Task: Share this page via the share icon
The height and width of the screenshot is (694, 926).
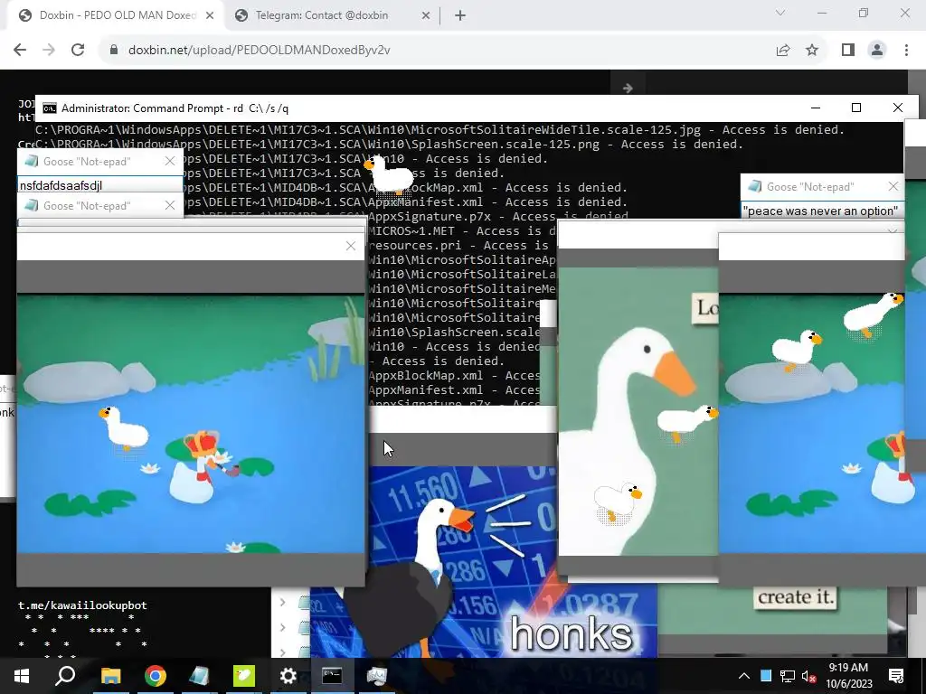Action: (x=783, y=51)
